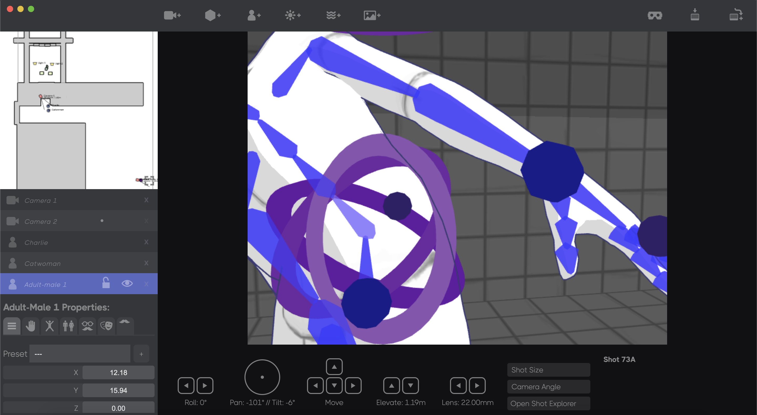Image resolution: width=757 pixels, height=415 pixels.
Task: Toggle visibility of Adult-male 1
Action: tap(127, 283)
